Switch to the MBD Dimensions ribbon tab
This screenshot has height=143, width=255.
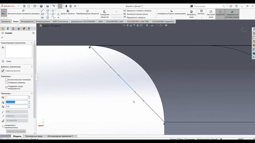60,21
